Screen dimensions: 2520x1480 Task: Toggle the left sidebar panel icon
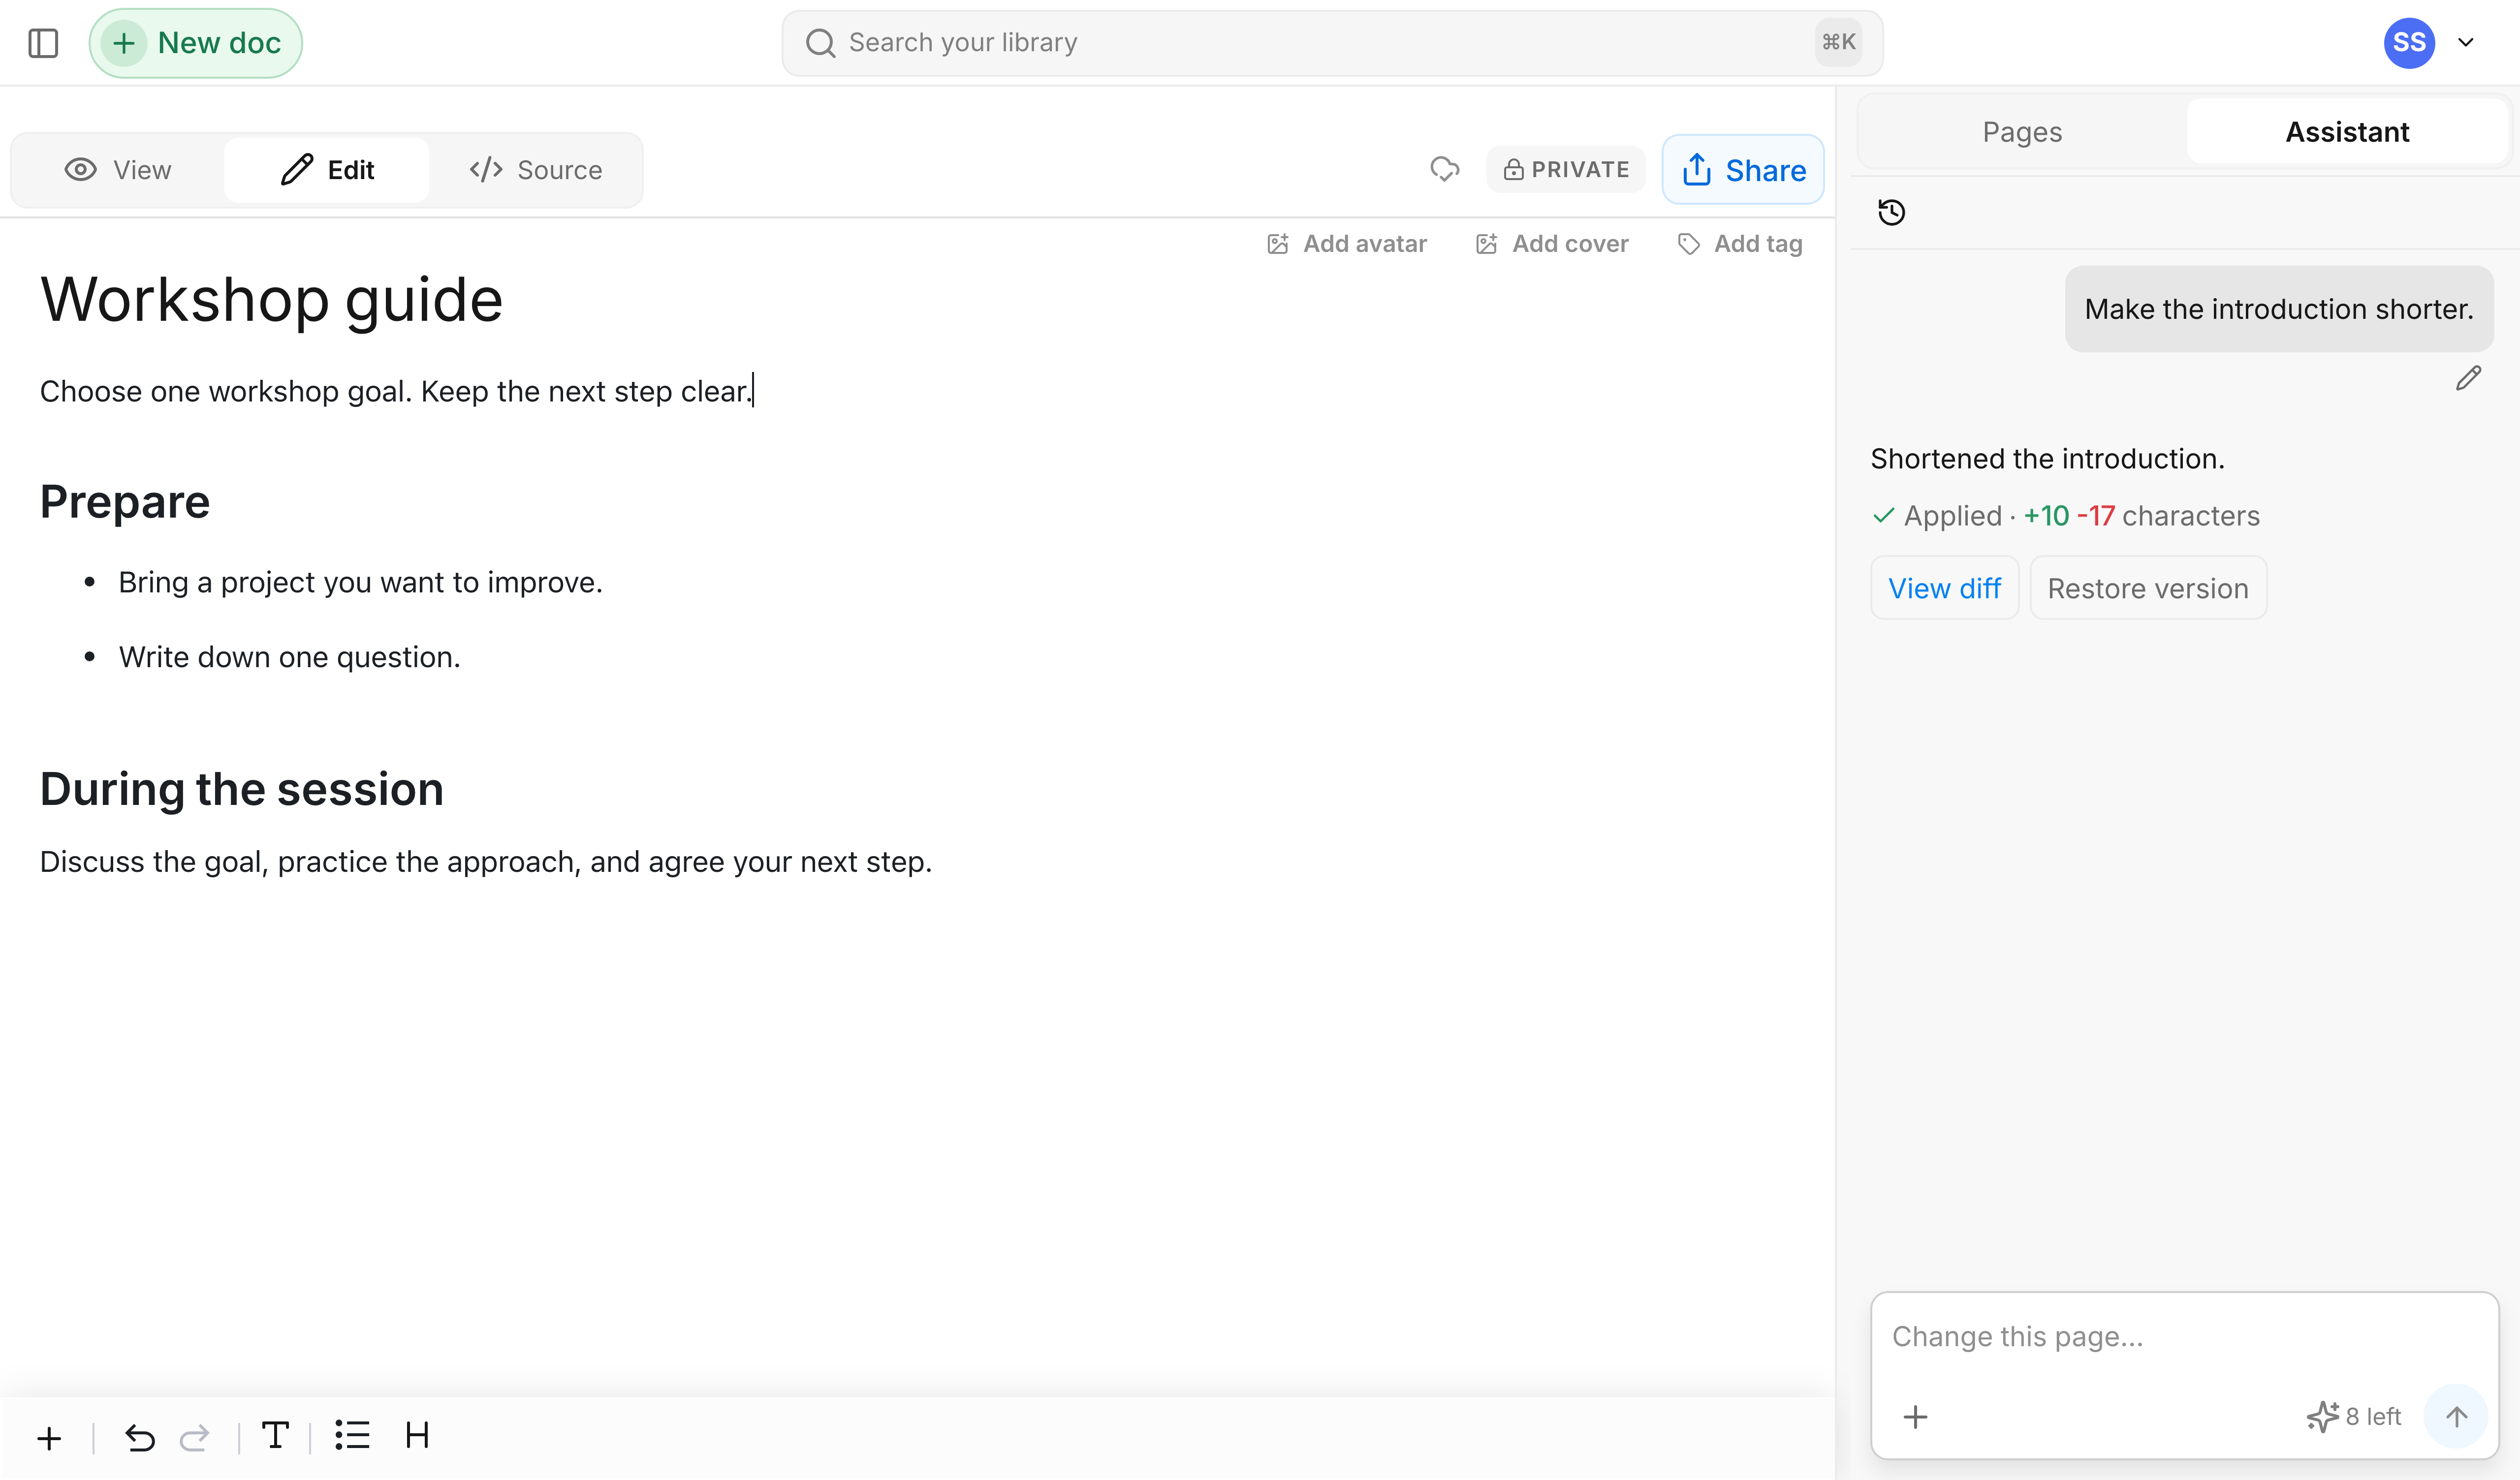(x=43, y=43)
